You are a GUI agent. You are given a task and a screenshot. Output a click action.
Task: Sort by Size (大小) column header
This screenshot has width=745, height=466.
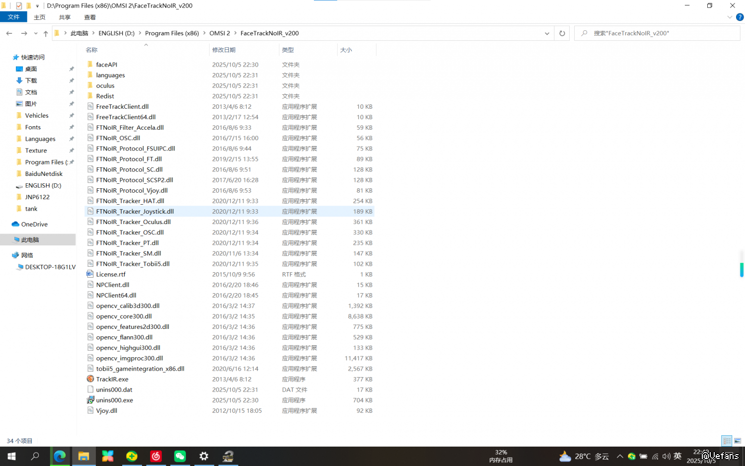tap(357, 50)
